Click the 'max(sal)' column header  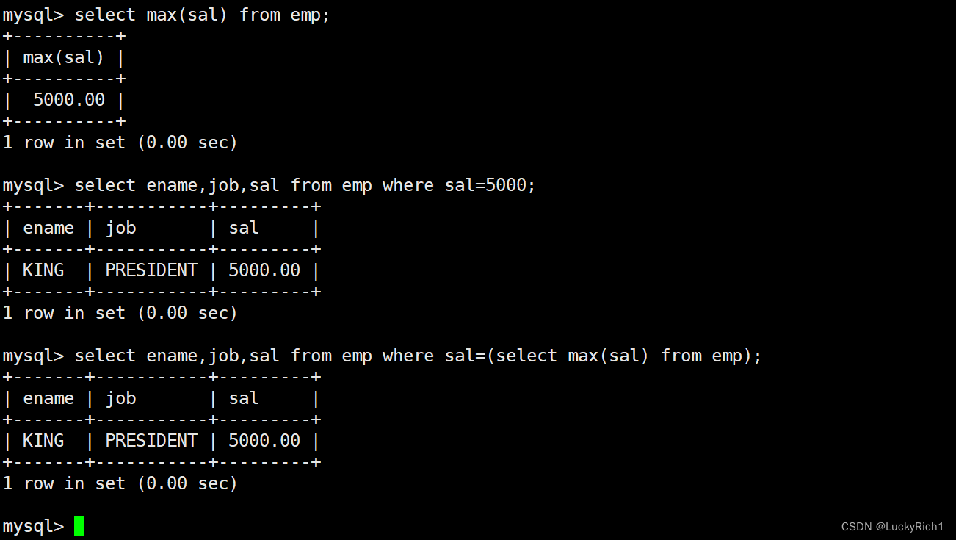pos(64,57)
